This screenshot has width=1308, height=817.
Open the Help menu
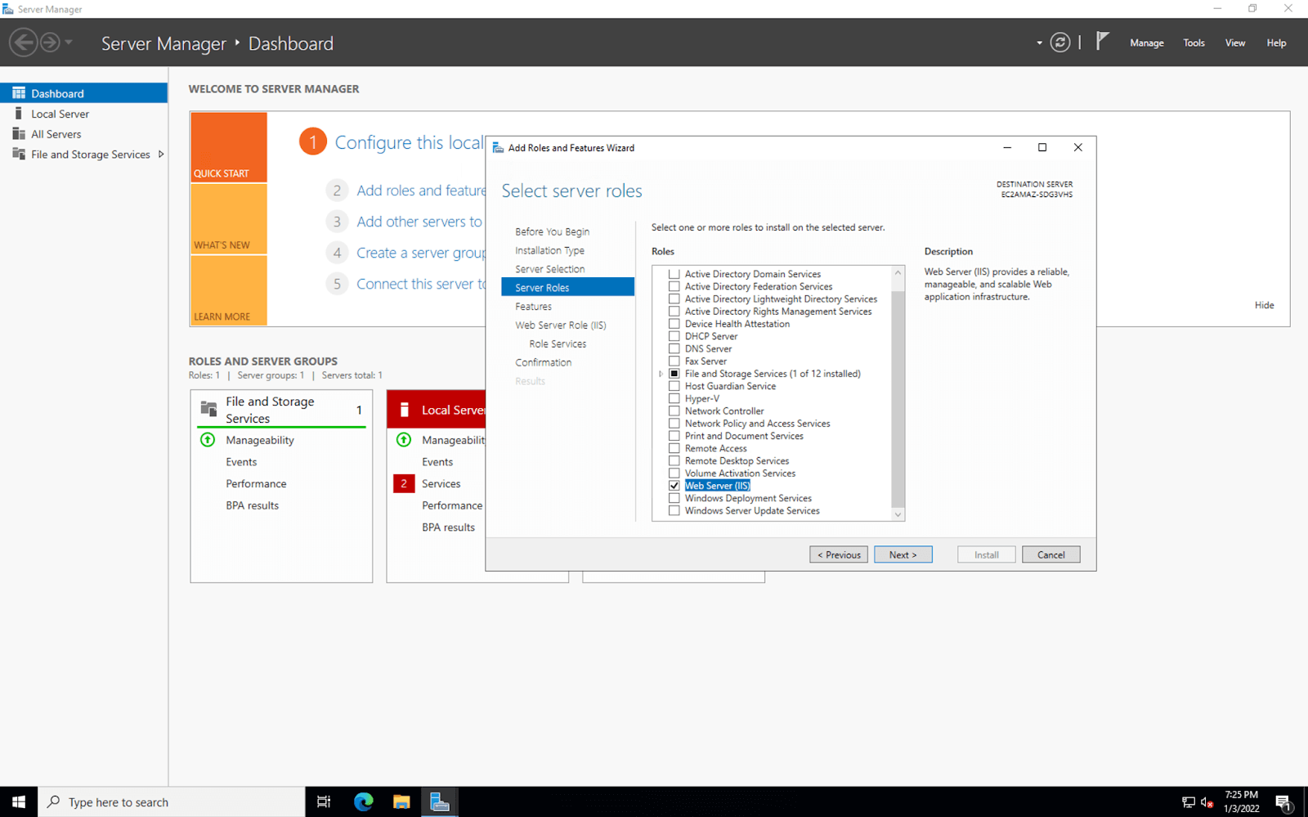1276,43
